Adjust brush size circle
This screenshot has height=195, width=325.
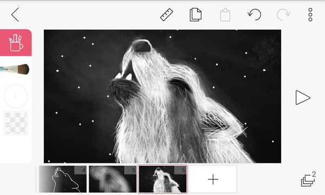click(16, 96)
